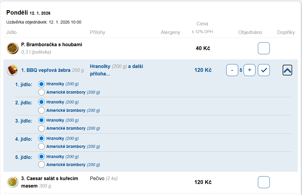
Task: Increase BBQ ribs quantity with plus button
Action: click(250, 70)
